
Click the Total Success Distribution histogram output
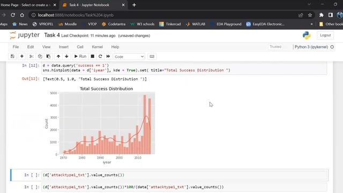pos(100,125)
